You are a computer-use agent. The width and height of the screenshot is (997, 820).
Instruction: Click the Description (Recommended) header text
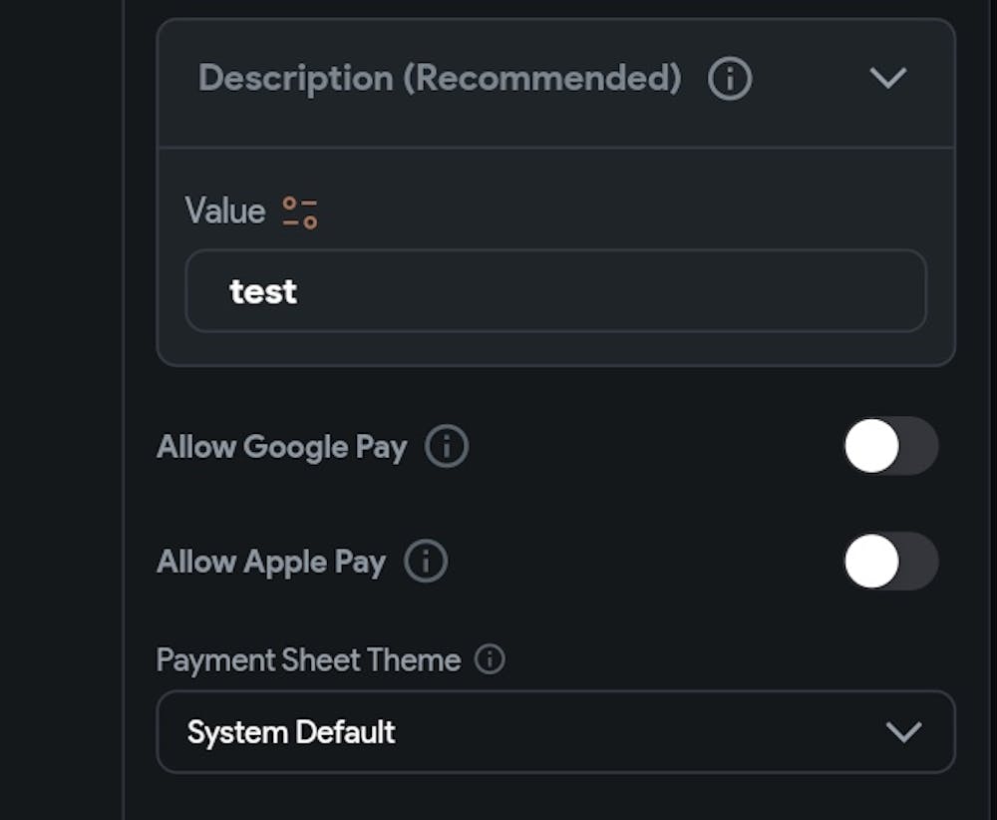(x=440, y=78)
